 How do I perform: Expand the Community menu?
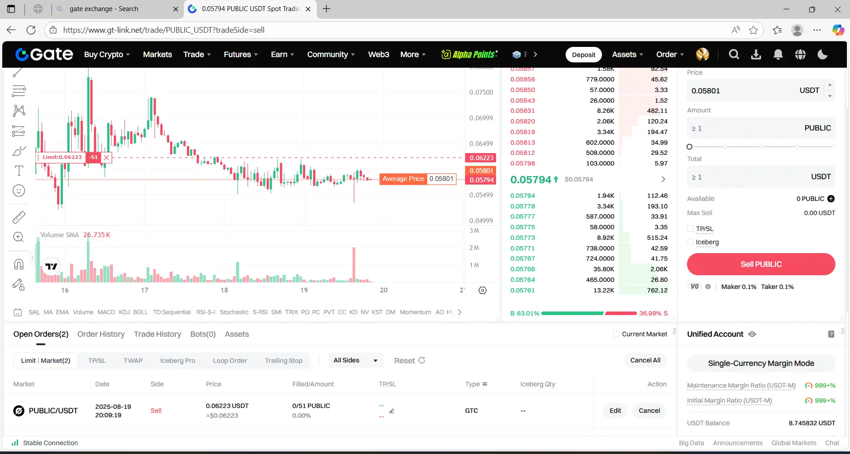tap(331, 54)
